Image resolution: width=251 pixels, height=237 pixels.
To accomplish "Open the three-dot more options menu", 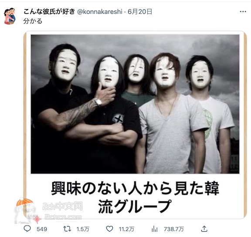I will point(243,11).
